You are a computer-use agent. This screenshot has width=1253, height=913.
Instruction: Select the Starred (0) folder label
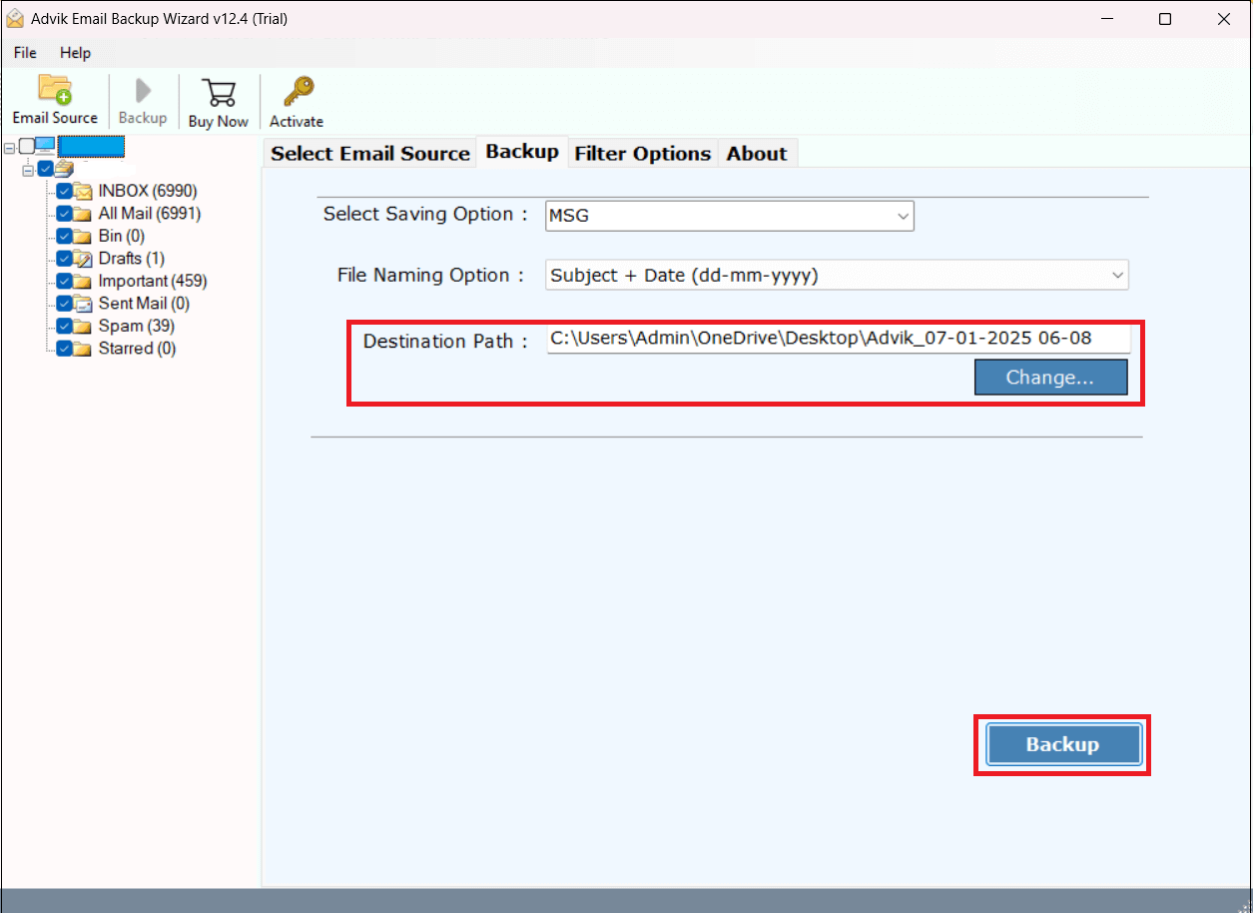tap(137, 349)
